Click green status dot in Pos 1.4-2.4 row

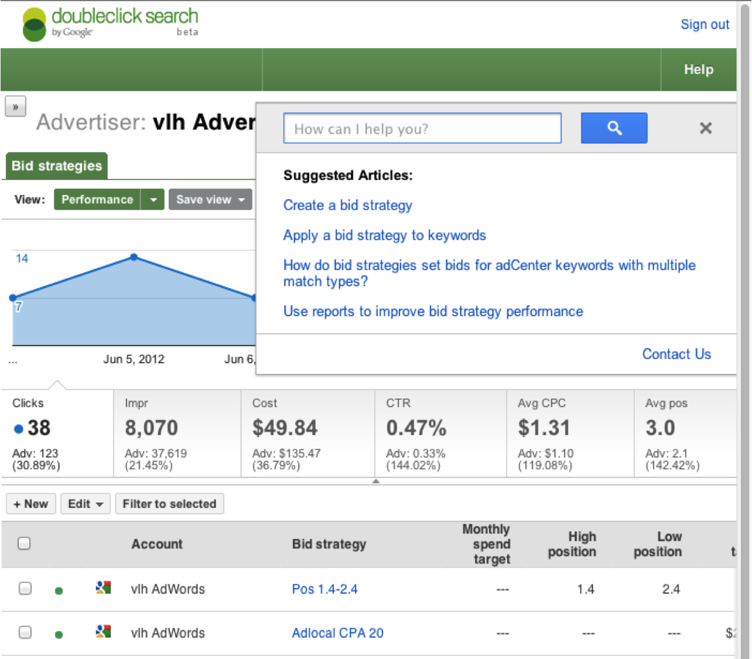59,590
